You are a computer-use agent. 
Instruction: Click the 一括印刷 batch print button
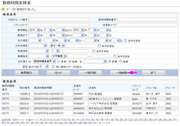point(90,73)
